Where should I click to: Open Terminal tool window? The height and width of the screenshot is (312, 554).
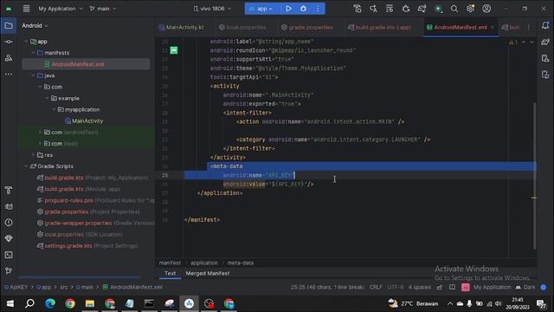9,255
